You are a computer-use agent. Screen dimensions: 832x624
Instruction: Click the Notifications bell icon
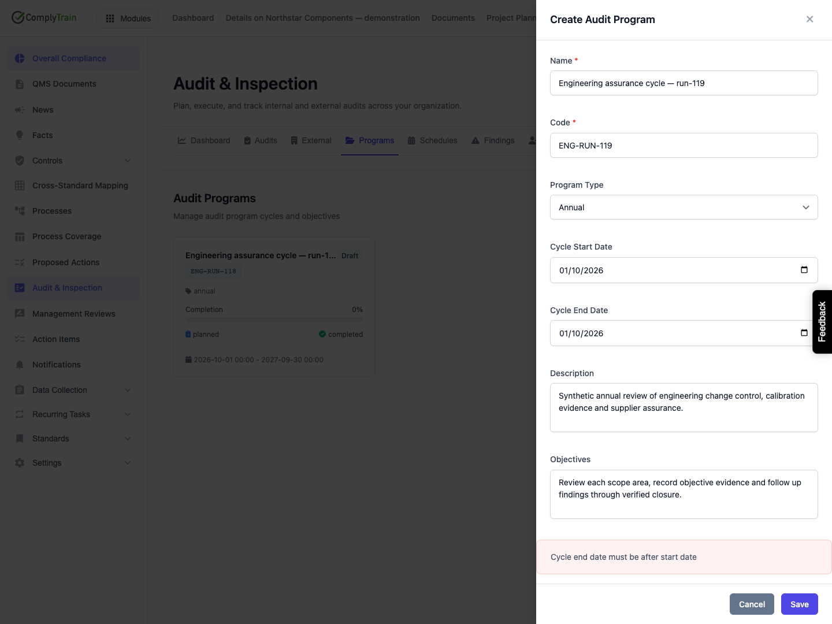20,365
